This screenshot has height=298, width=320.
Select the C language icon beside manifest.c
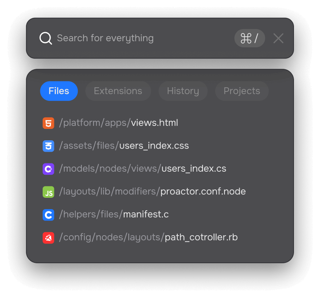(x=48, y=215)
